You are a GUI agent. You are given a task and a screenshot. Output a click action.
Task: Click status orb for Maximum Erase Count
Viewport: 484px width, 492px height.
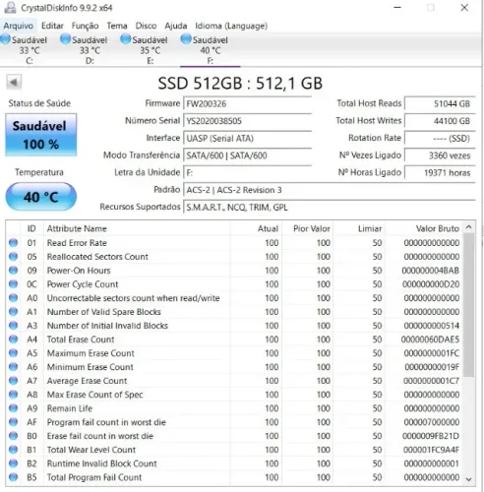click(13, 353)
